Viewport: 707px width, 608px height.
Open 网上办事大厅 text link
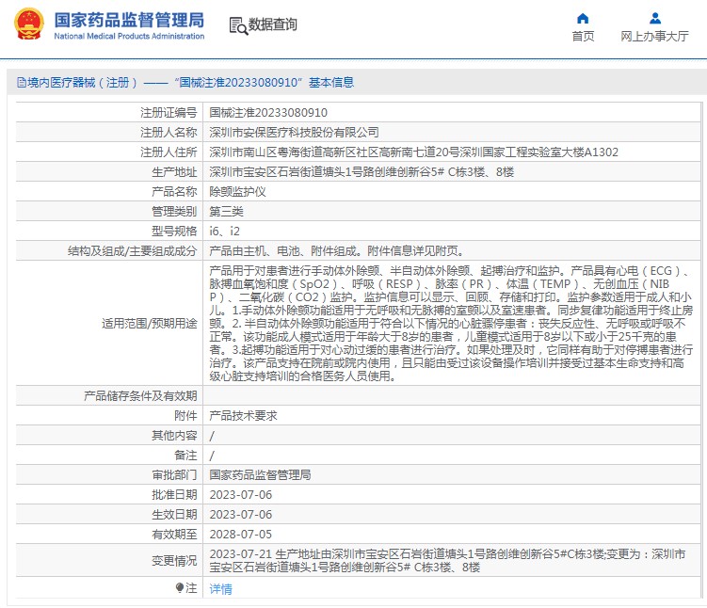pyautogui.click(x=654, y=36)
